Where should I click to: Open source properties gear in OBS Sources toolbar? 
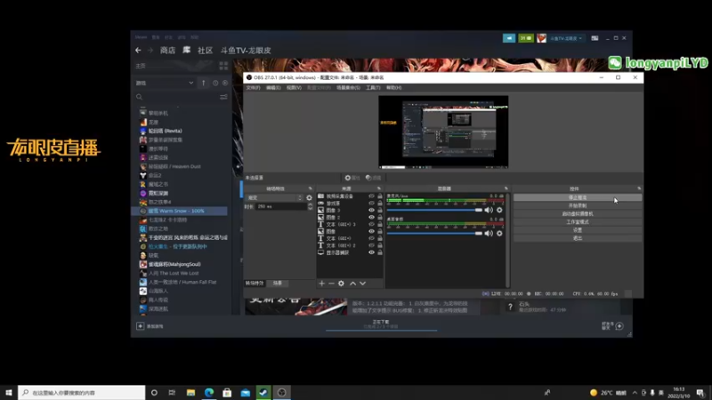point(341,284)
